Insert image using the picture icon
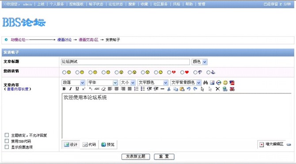Screen dimensions: 296x164 [x=212, y=82]
